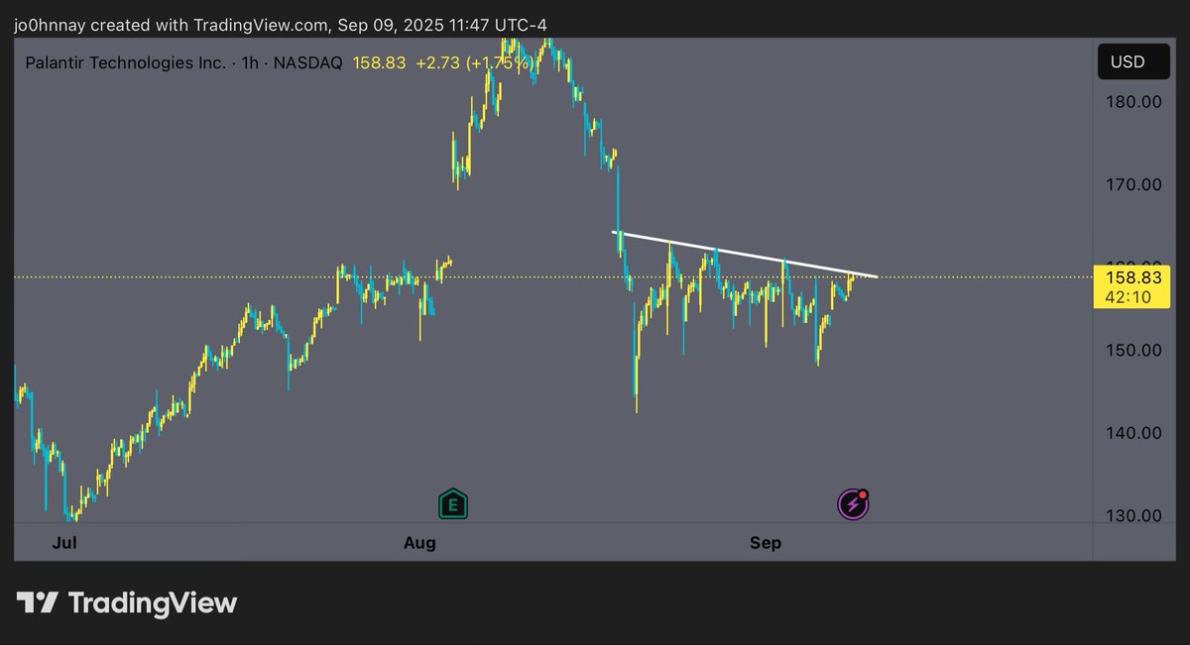Click the Jul time axis marker

click(64, 543)
